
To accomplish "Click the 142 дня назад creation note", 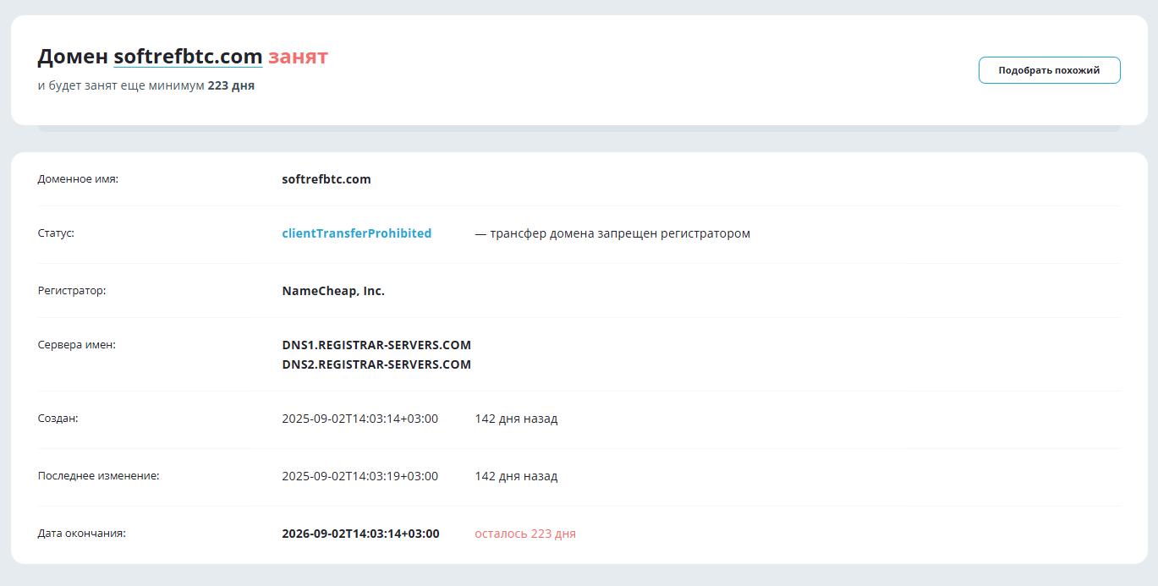I will pyautogui.click(x=517, y=418).
